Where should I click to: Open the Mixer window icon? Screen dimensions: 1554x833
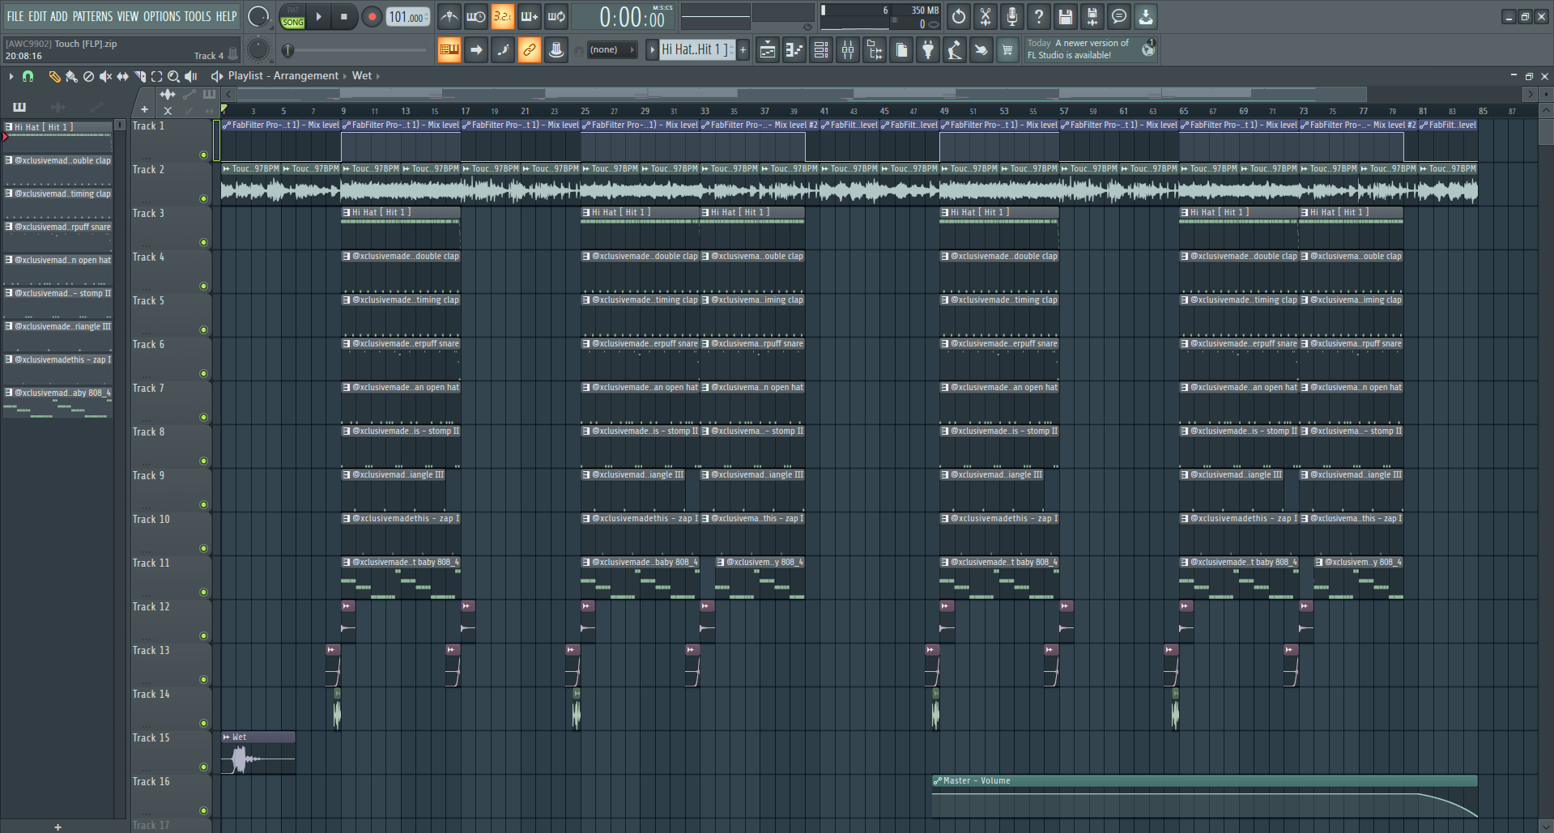point(848,50)
